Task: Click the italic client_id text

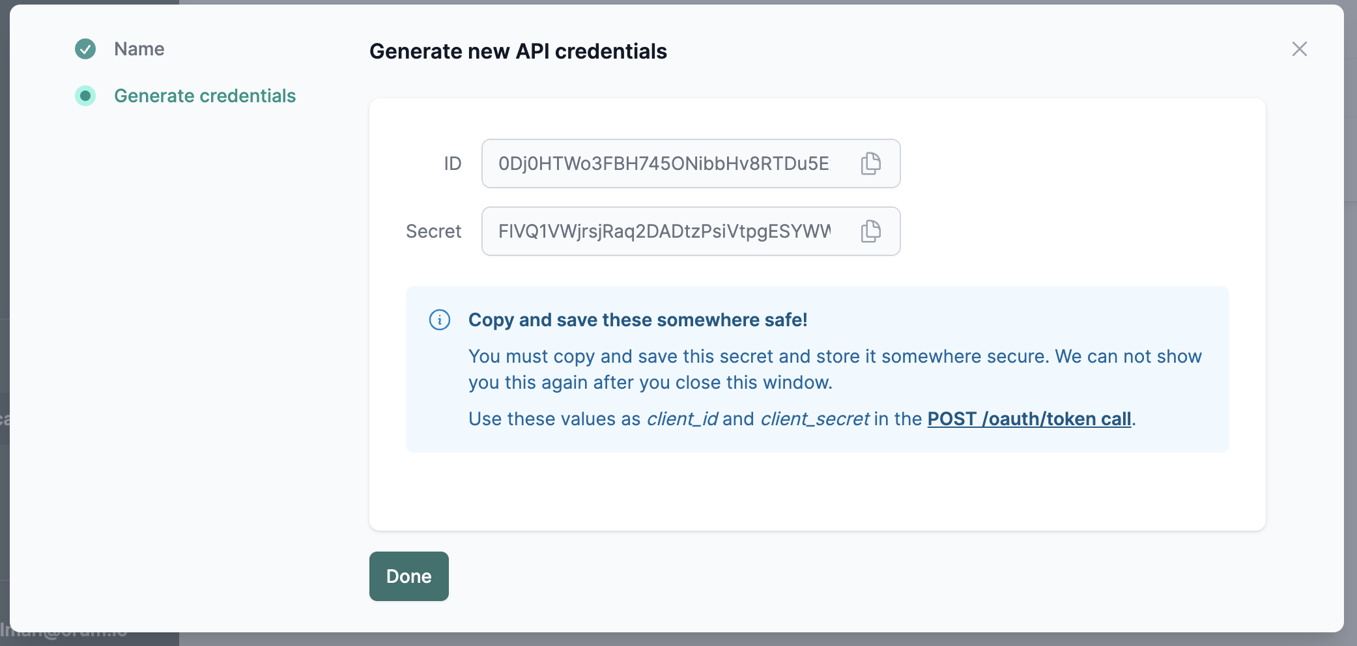Action: [682, 419]
